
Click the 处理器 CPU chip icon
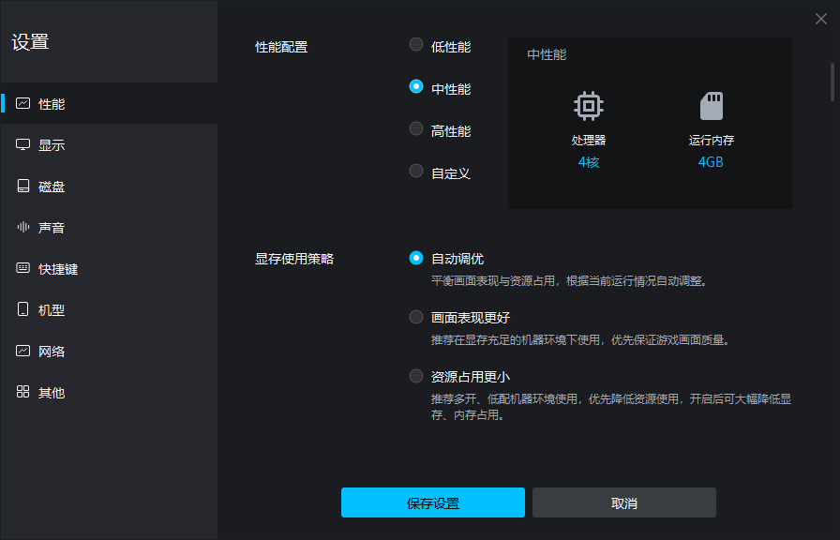tap(588, 106)
